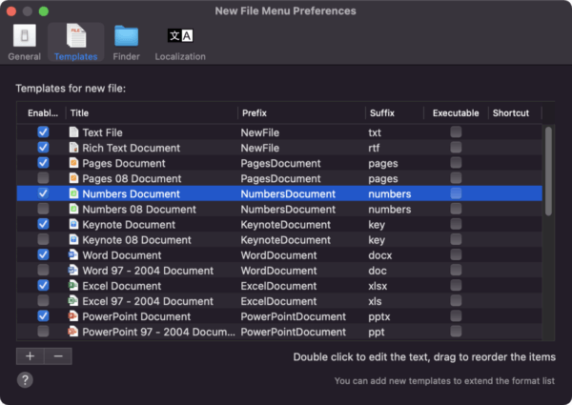Open the Finder preferences tab

pyautogui.click(x=126, y=42)
